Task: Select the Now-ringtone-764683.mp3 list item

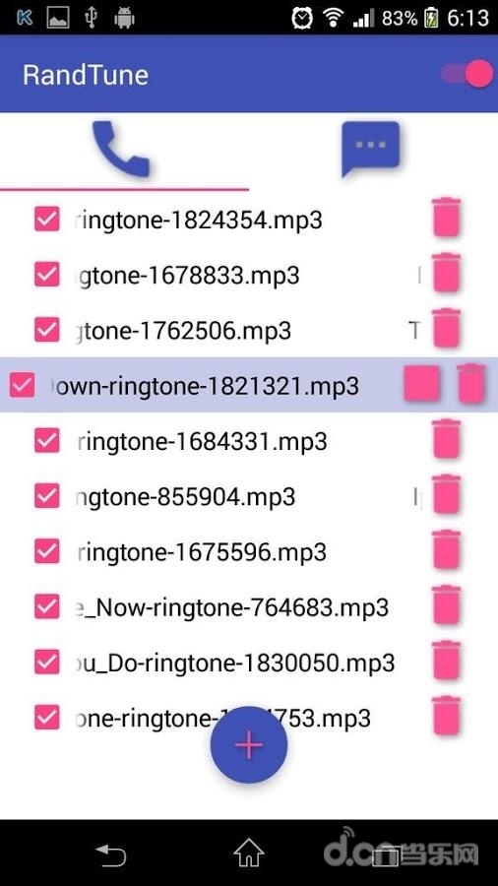Action: tap(249, 606)
